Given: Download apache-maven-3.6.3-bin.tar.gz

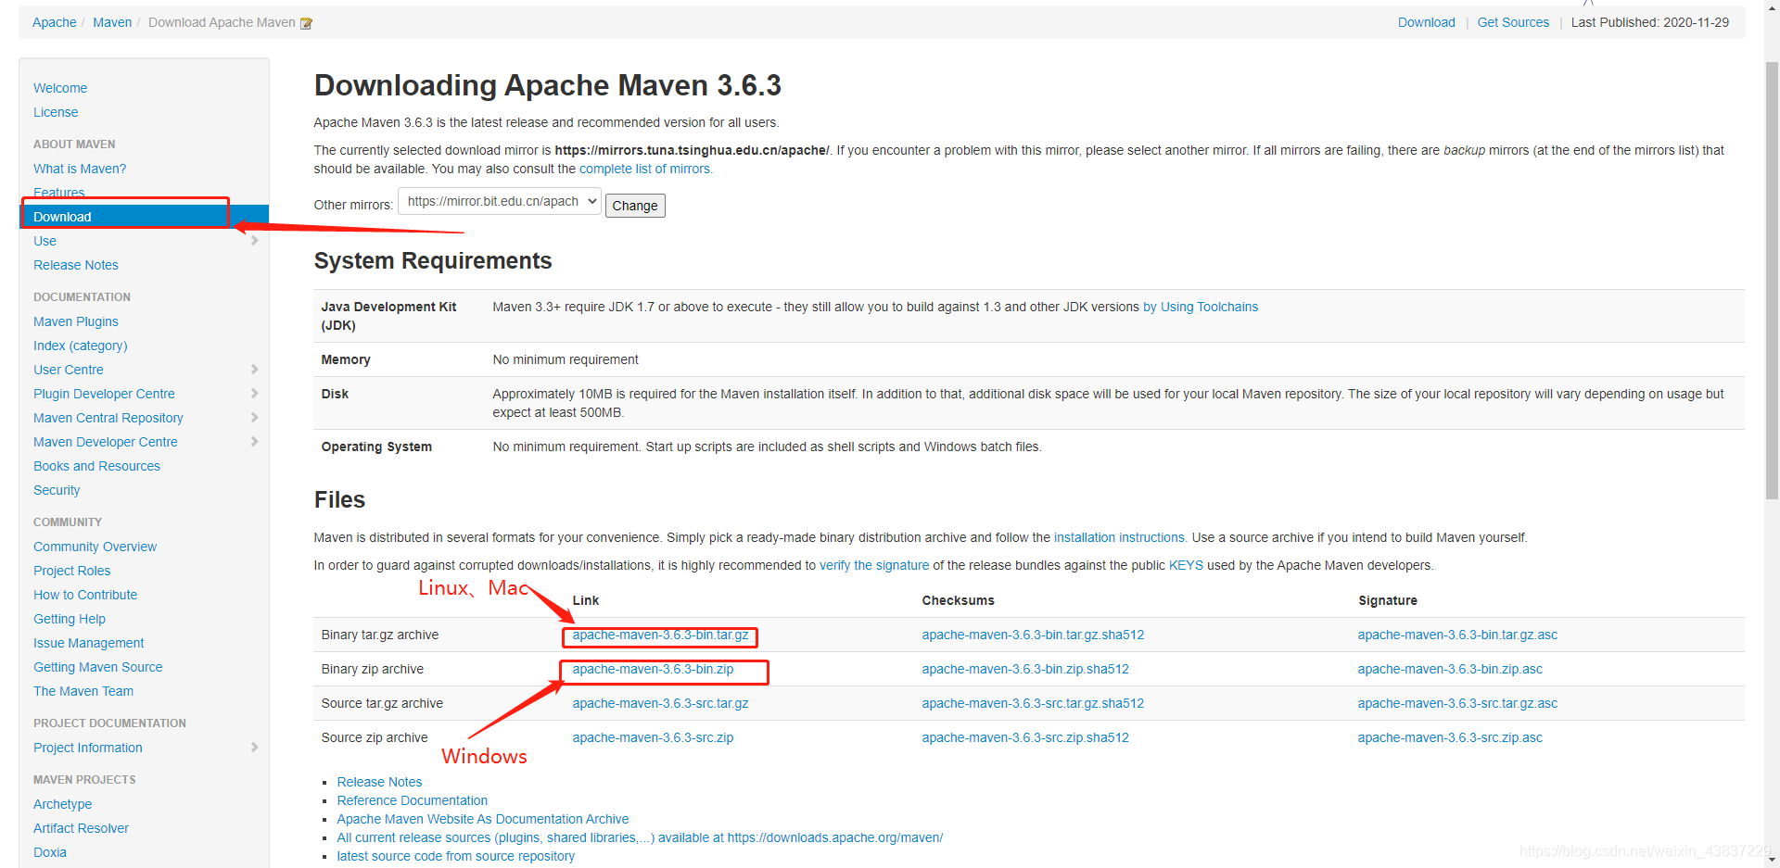Looking at the screenshot, I should (660, 635).
